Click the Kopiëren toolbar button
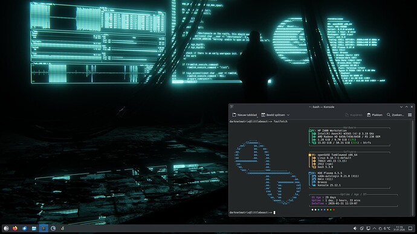 (x=354, y=115)
